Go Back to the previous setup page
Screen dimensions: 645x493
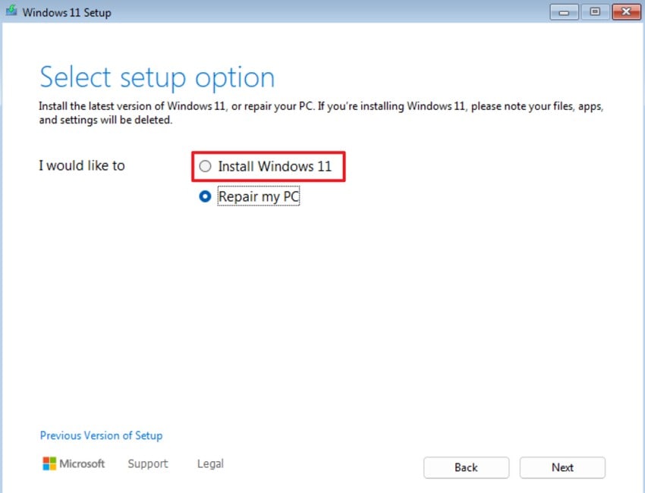(x=466, y=467)
